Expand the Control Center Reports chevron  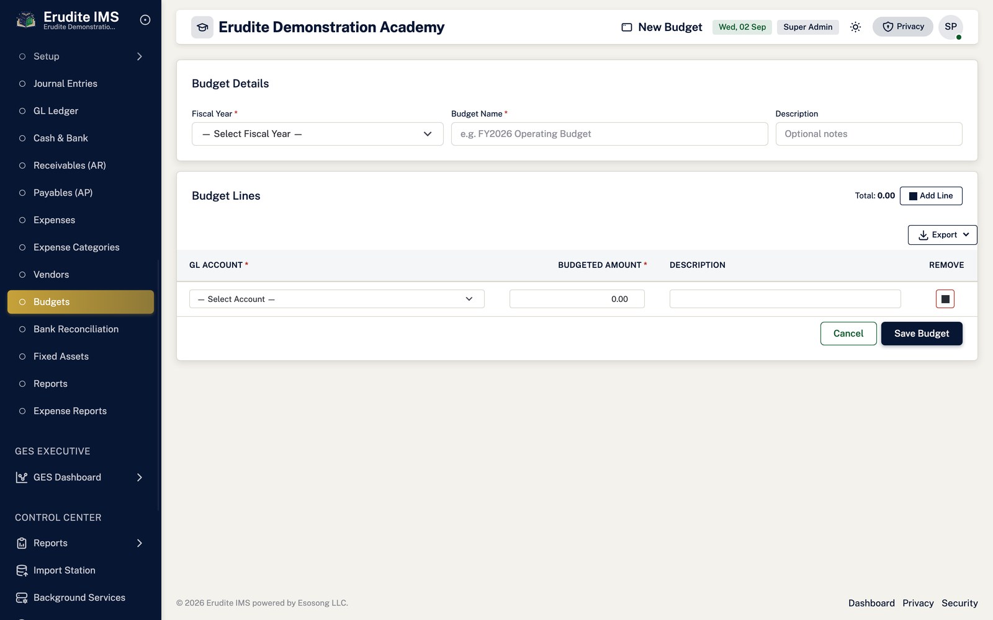140,543
